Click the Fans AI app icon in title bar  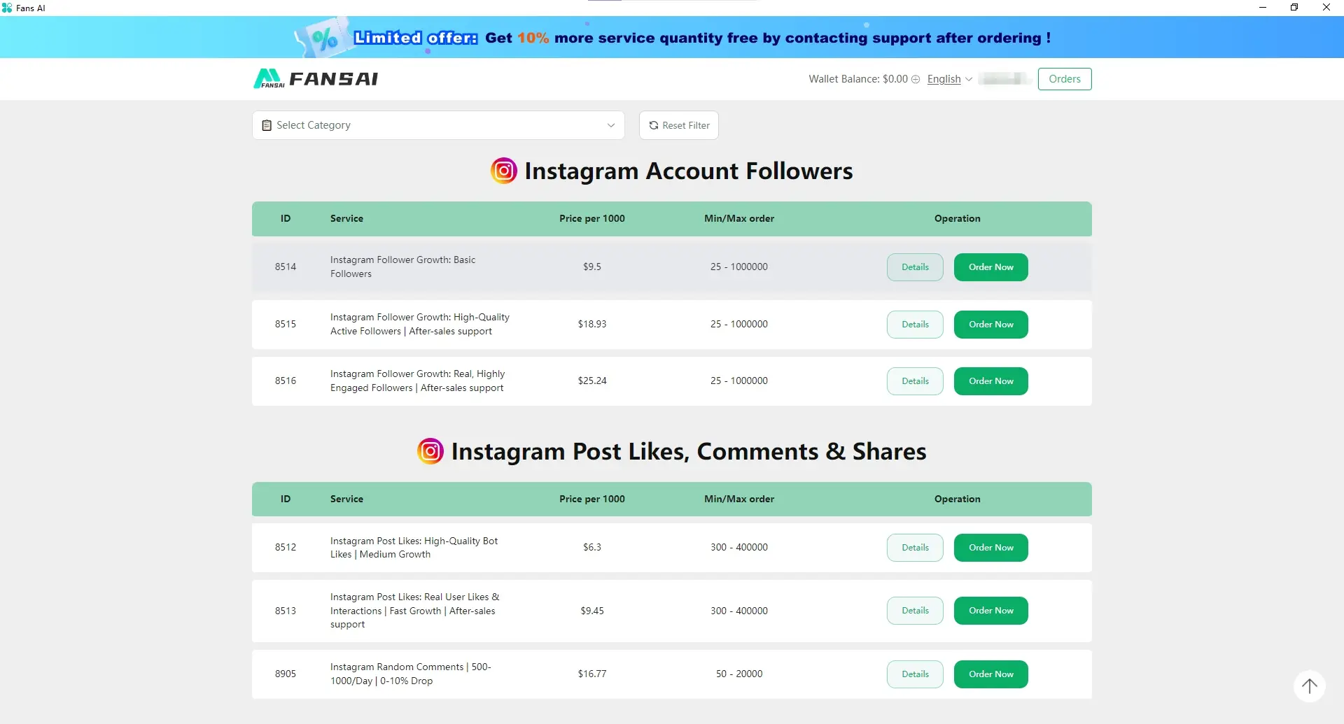tap(7, 8)
